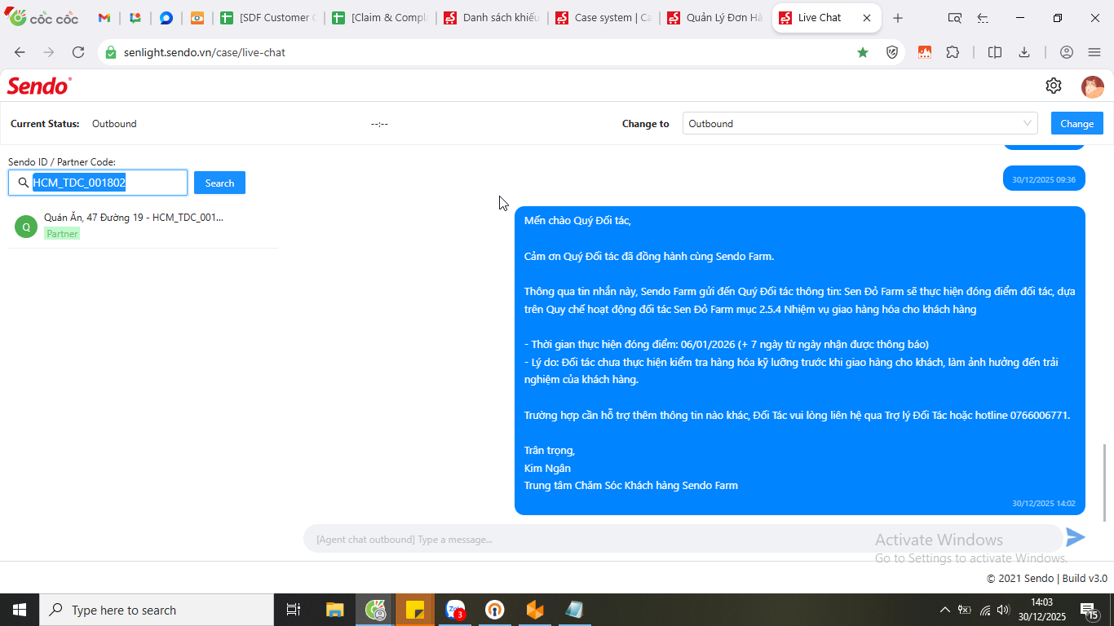This screenshot has height=626, width=1114.
Task: Open the Zalo app in taskbar
Action: [455, 610]
